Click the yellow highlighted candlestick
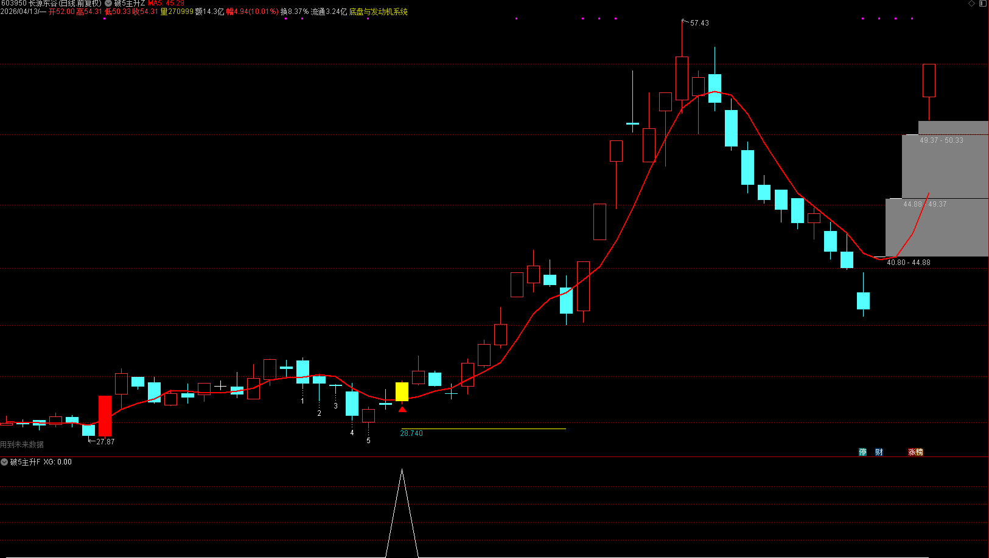 (x=402, y=391)
